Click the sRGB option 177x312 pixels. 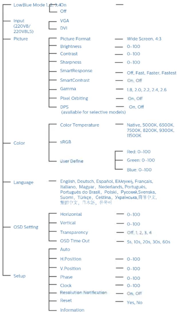click(66, 142)
